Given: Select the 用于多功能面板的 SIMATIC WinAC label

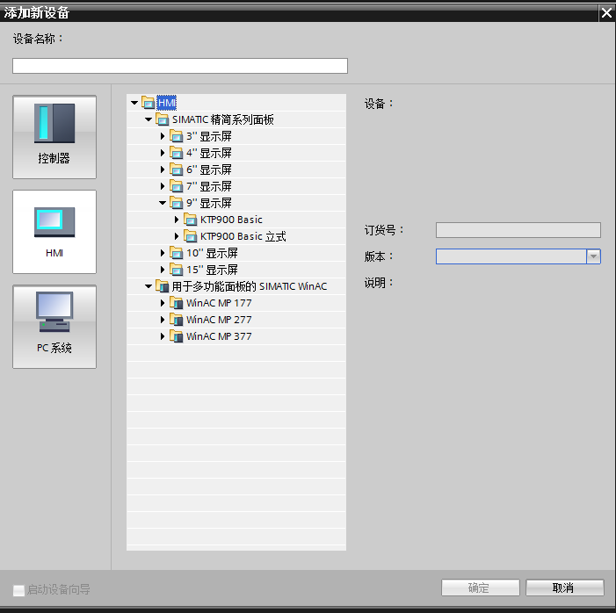Looking at the screenshot, I should point(249,286).
